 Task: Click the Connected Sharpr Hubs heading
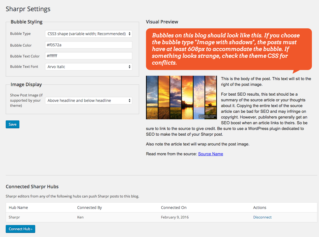pyautogui.click(x=32, y=187)
